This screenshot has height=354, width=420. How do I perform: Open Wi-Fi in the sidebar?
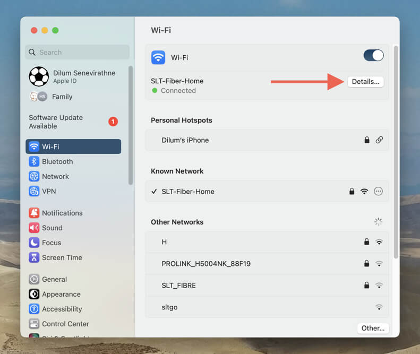coord(73,146)
